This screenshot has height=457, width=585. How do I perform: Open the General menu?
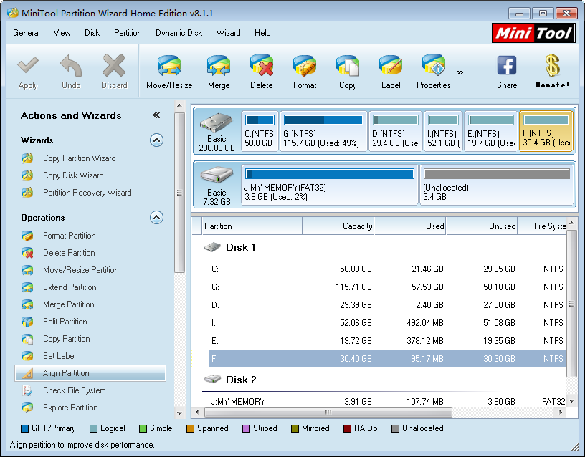pyautogui.click(x=26, y=33)
